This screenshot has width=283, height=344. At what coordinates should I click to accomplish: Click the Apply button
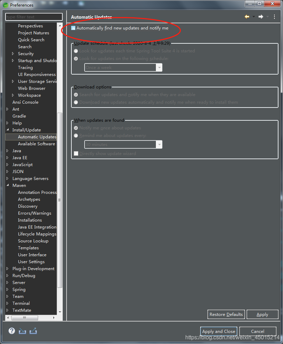pos(263,315)
